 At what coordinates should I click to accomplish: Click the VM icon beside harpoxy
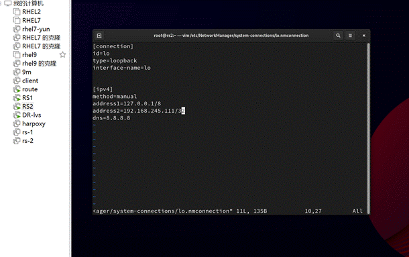click(17, 123)
